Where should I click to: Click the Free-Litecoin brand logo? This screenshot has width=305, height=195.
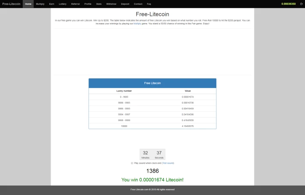coord(11,4)
